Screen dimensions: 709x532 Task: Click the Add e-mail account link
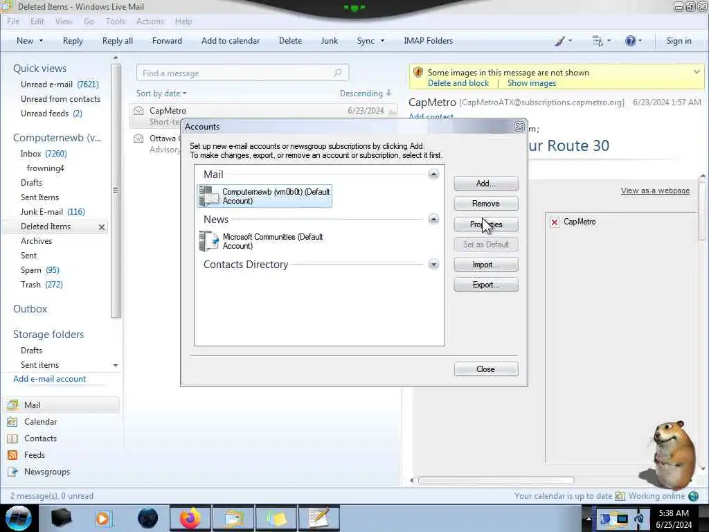(49, 379)
